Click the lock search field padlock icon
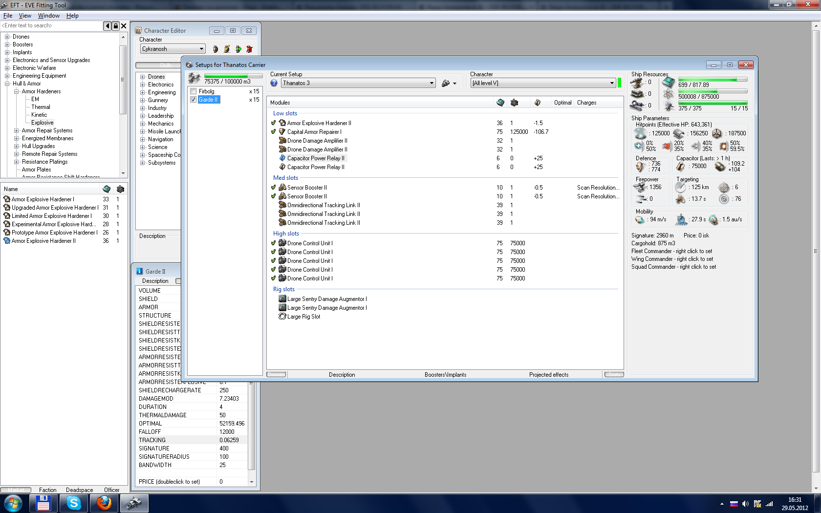Image resolution: width=821 pixels, height=513 pixels. [x=116, y=26]
